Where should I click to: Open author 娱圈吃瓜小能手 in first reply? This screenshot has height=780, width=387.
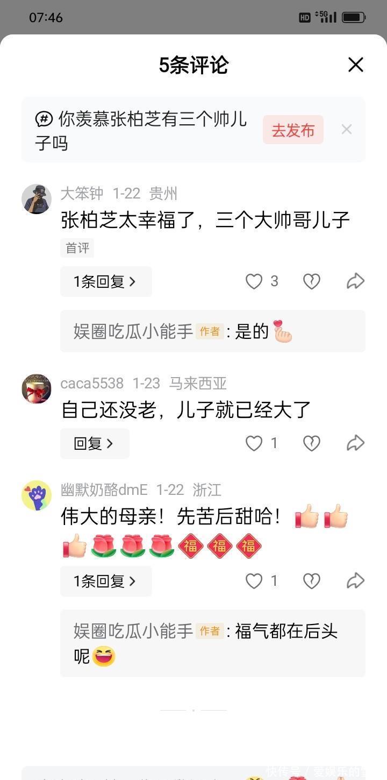(x=133, y=331)
